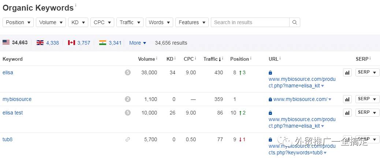The width and height of the screenshot is (380, 158).
Task: Click info icon beside Position header
Action: [x=250, y=58]
